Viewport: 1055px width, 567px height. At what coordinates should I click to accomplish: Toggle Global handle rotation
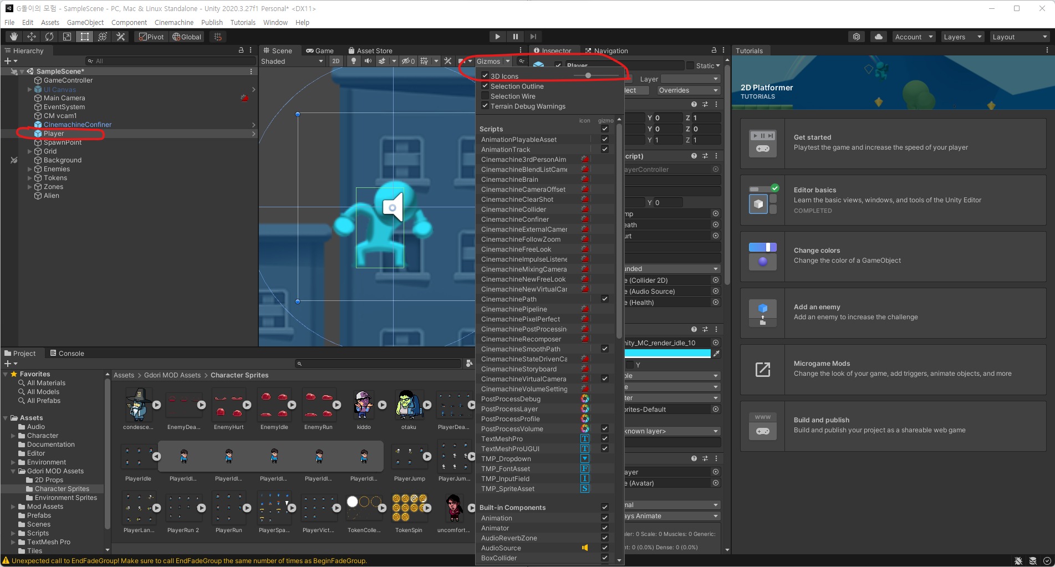point(187,37)
